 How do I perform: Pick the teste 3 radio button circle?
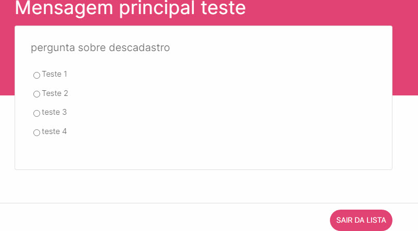tap(36, 114)
